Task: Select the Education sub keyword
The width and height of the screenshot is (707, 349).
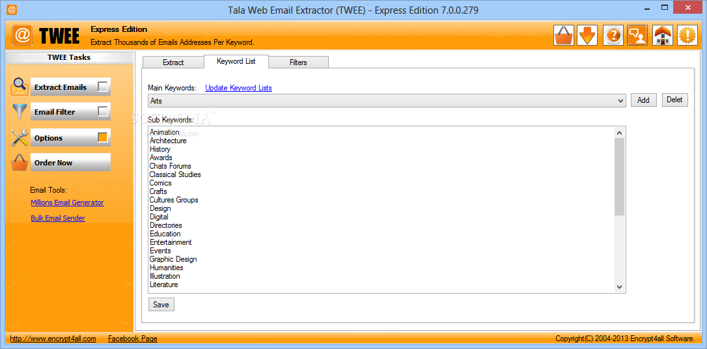Action: point(165,234)
